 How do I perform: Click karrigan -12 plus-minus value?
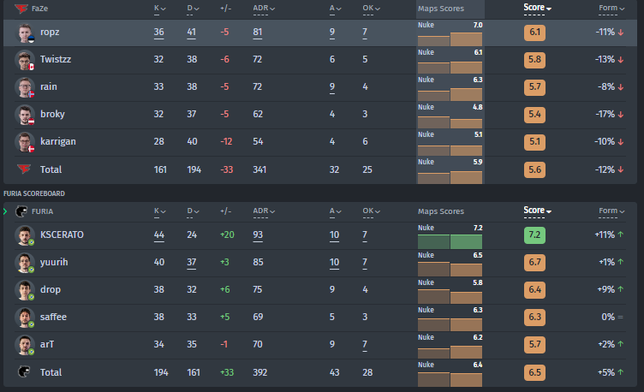click(226, 141)
